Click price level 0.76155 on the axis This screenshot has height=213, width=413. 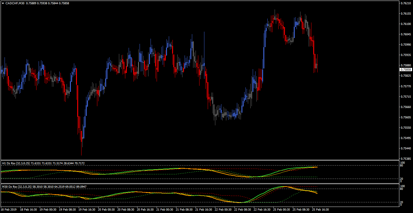coord(405,14)
